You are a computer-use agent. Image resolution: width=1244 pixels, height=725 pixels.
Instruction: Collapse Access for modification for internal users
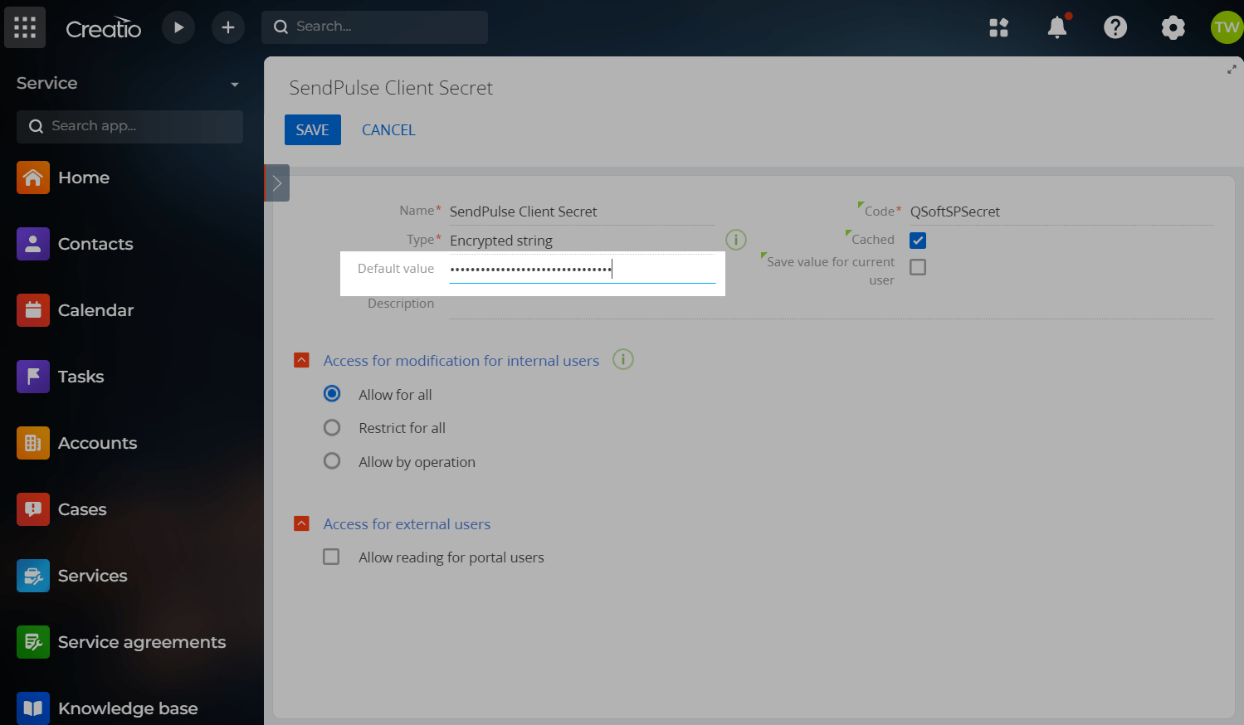pyautogui.click(x=302, y=360)
